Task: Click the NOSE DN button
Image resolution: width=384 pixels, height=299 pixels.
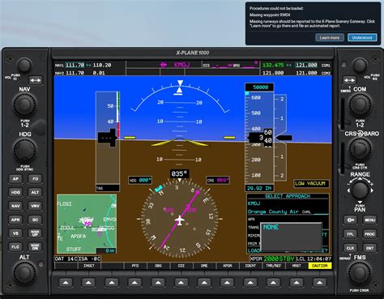Action: click(x=35, y=247)
